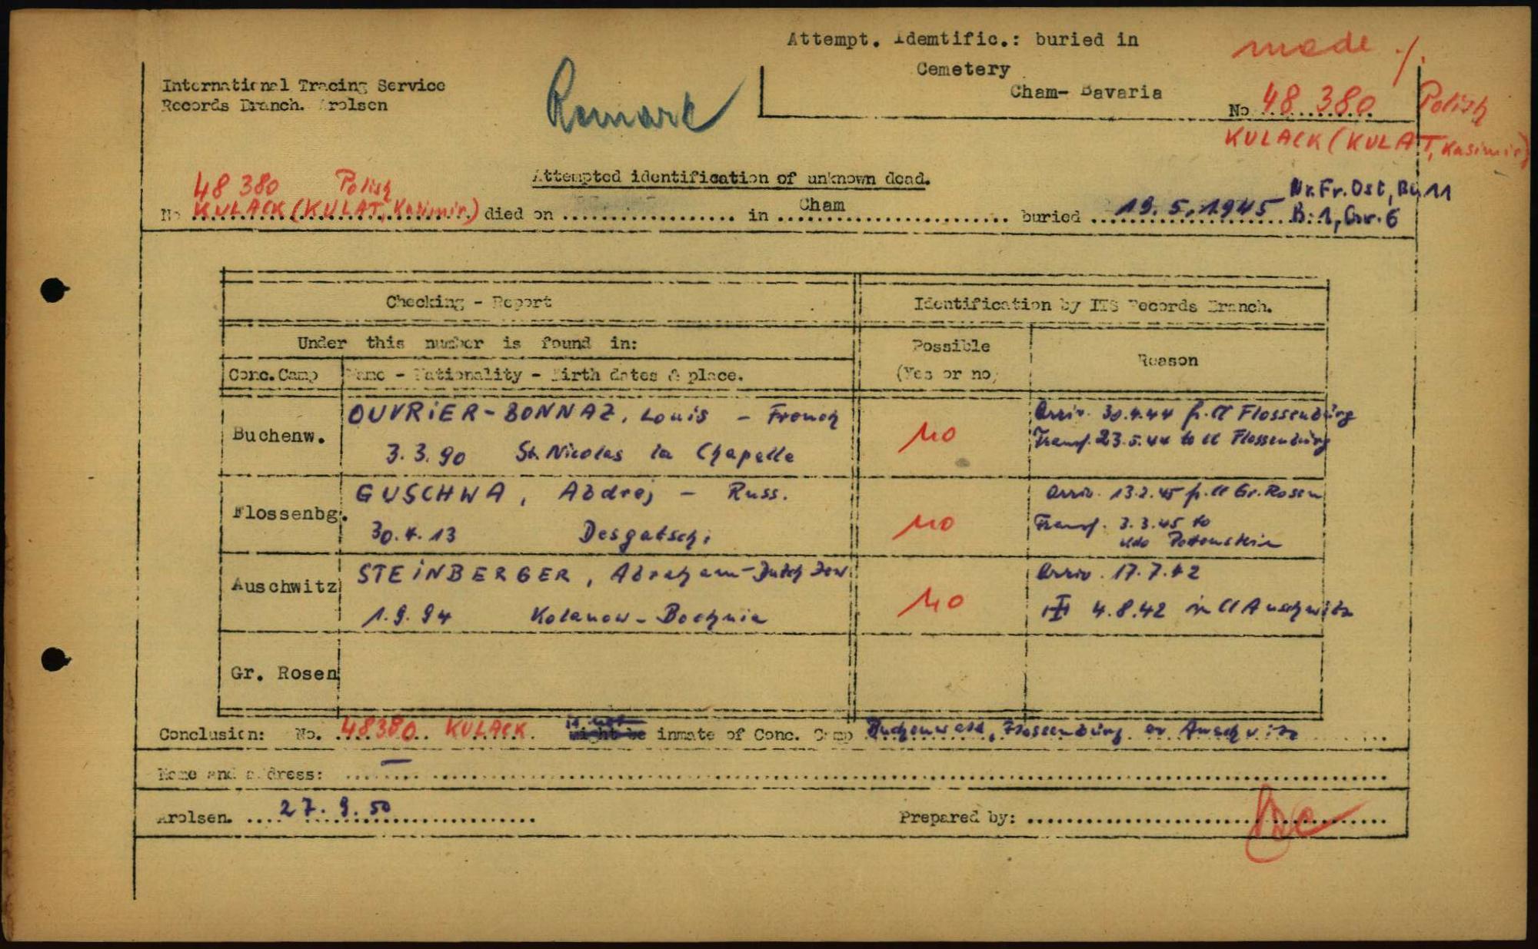Click the 'Buchenw.' camp label
1538x949 pixels.
(x=279, y=436)
